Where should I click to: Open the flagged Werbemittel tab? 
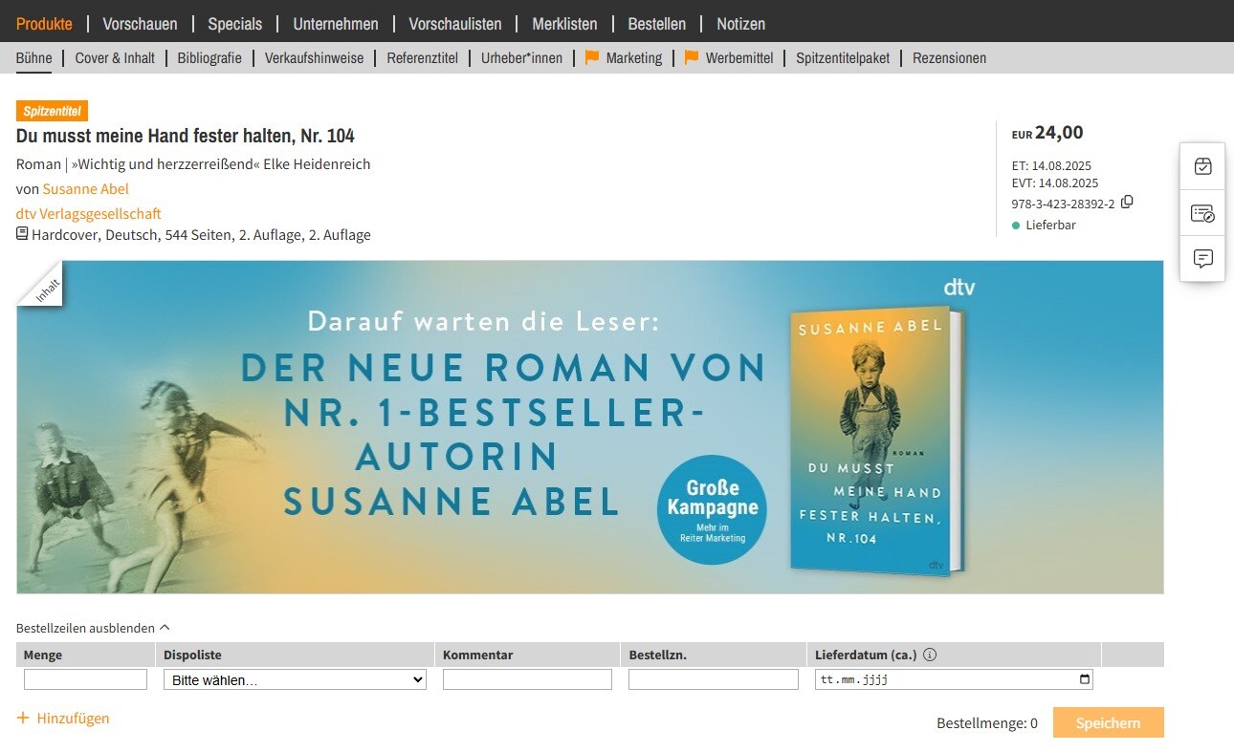pyautogui.click(x=729, y=58)
